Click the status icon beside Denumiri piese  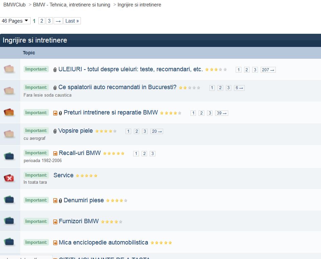[9, 200]
